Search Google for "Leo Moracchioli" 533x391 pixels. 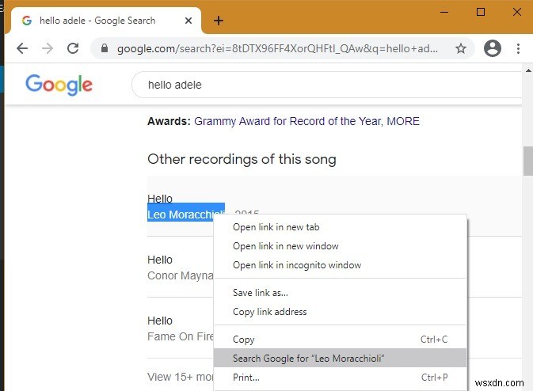click(308, 359)
